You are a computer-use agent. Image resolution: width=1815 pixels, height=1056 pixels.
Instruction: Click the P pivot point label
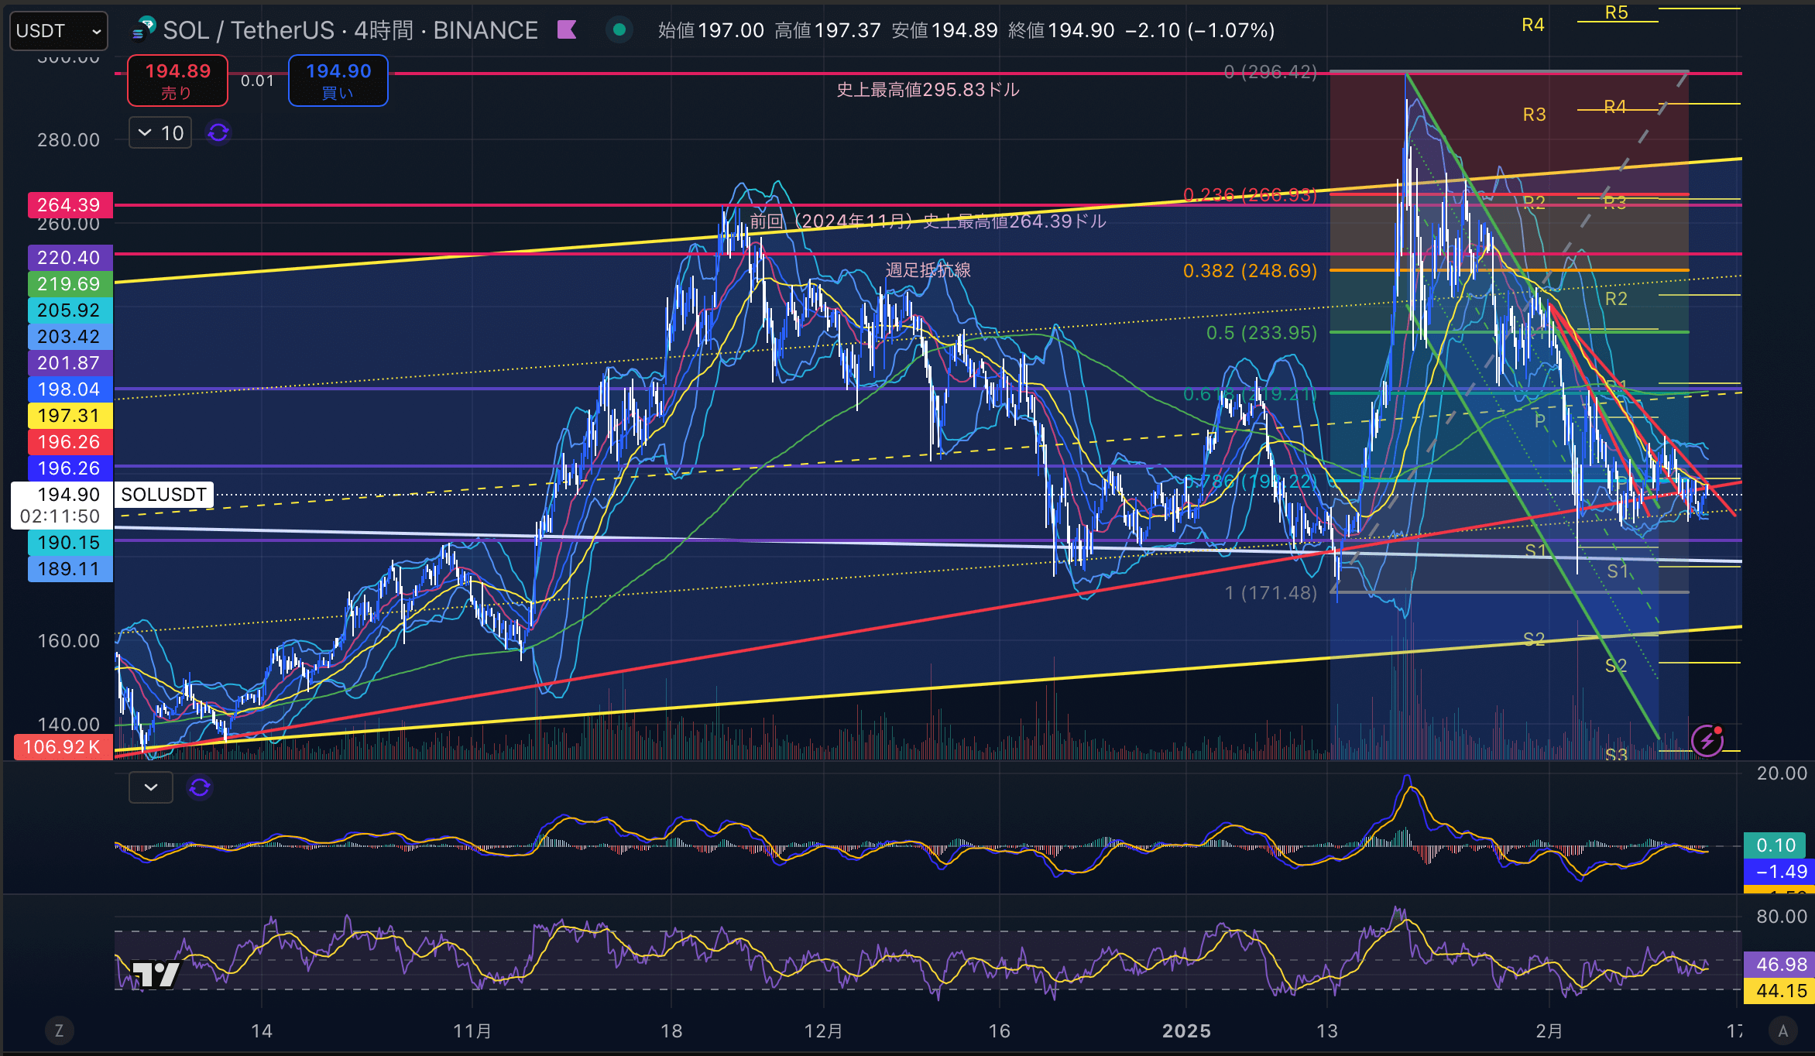click(x=1540, y=420)
